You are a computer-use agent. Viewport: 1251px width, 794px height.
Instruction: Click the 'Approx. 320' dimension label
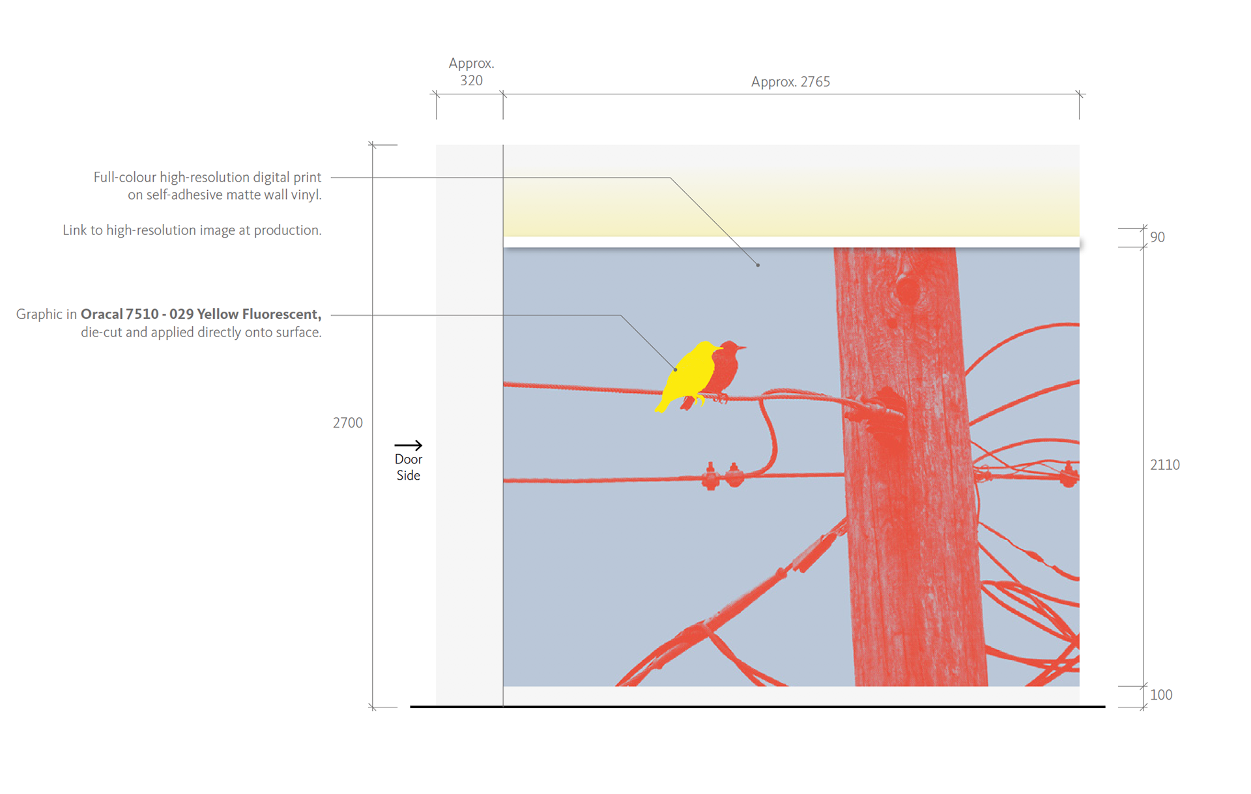[x=471, y=72]
